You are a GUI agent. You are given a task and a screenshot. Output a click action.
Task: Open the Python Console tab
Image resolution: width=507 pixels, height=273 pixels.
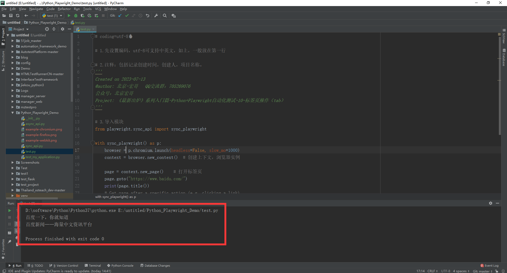[x=120, y=266]
